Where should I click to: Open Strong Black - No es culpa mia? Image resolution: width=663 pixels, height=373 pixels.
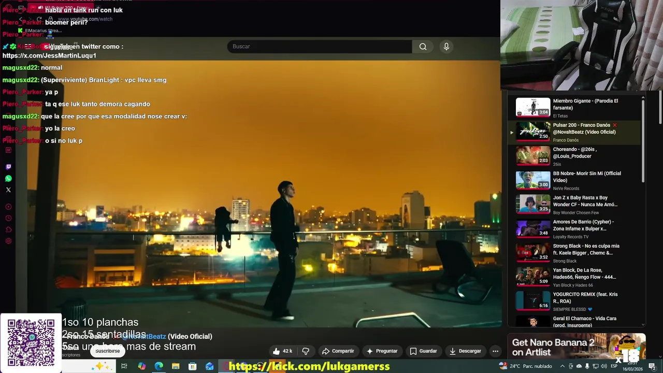point(574,252)
